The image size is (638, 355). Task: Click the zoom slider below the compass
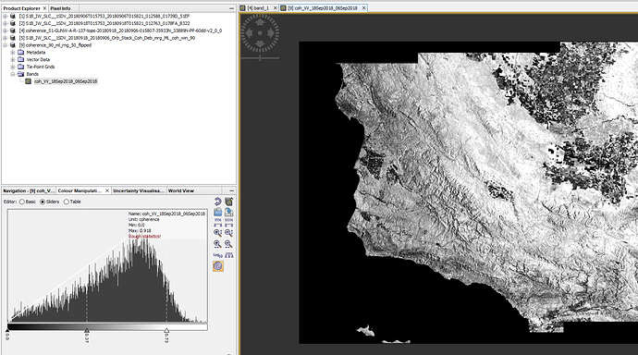pyautogui.click(x=260, y=58)
